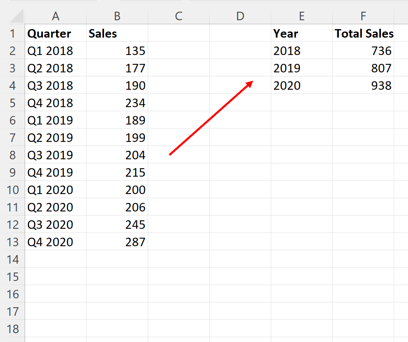
Task: Click the Quarter header cell
Action: (x=55, y=34)
